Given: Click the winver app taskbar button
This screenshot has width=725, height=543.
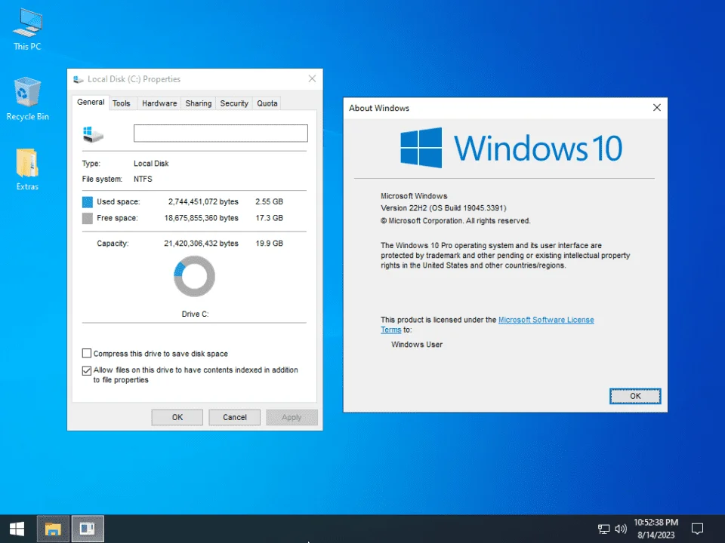Looking at the screenshot, I should click(x=88, y=529).
